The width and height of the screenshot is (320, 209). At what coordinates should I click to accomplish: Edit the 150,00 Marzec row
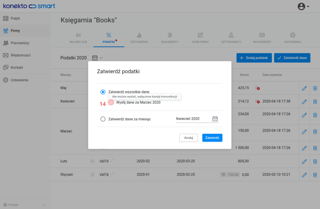click(304, 132)
